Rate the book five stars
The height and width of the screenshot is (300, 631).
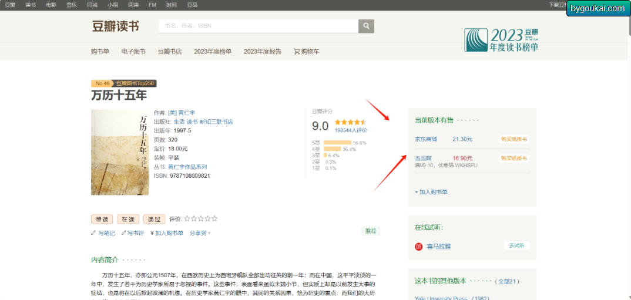(214, 219)
